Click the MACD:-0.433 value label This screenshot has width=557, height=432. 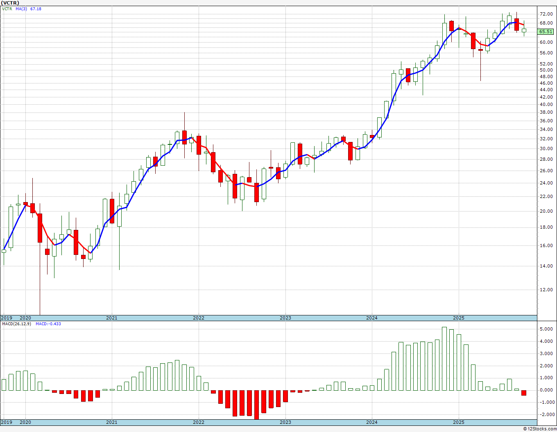[x=48, y=324]
